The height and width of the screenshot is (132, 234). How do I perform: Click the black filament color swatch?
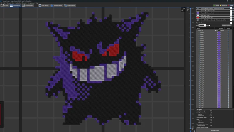click(x=198, y=11)
